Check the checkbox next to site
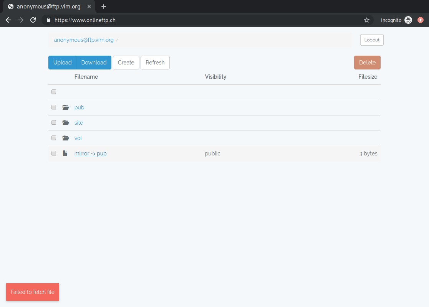The image size is (429, 307). tap(53, 122)
